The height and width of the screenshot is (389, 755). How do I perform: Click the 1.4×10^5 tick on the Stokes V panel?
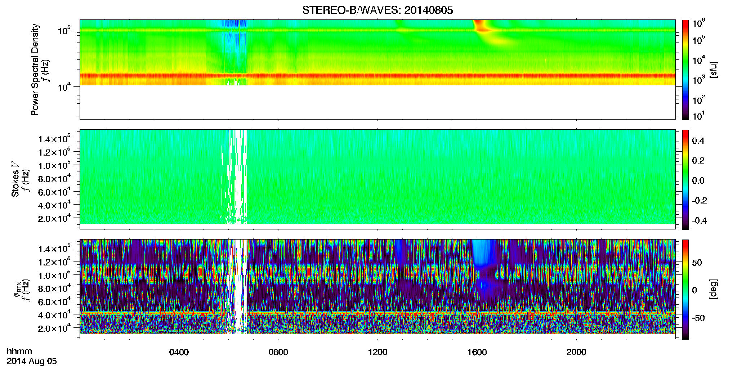[x=54, y=139]
